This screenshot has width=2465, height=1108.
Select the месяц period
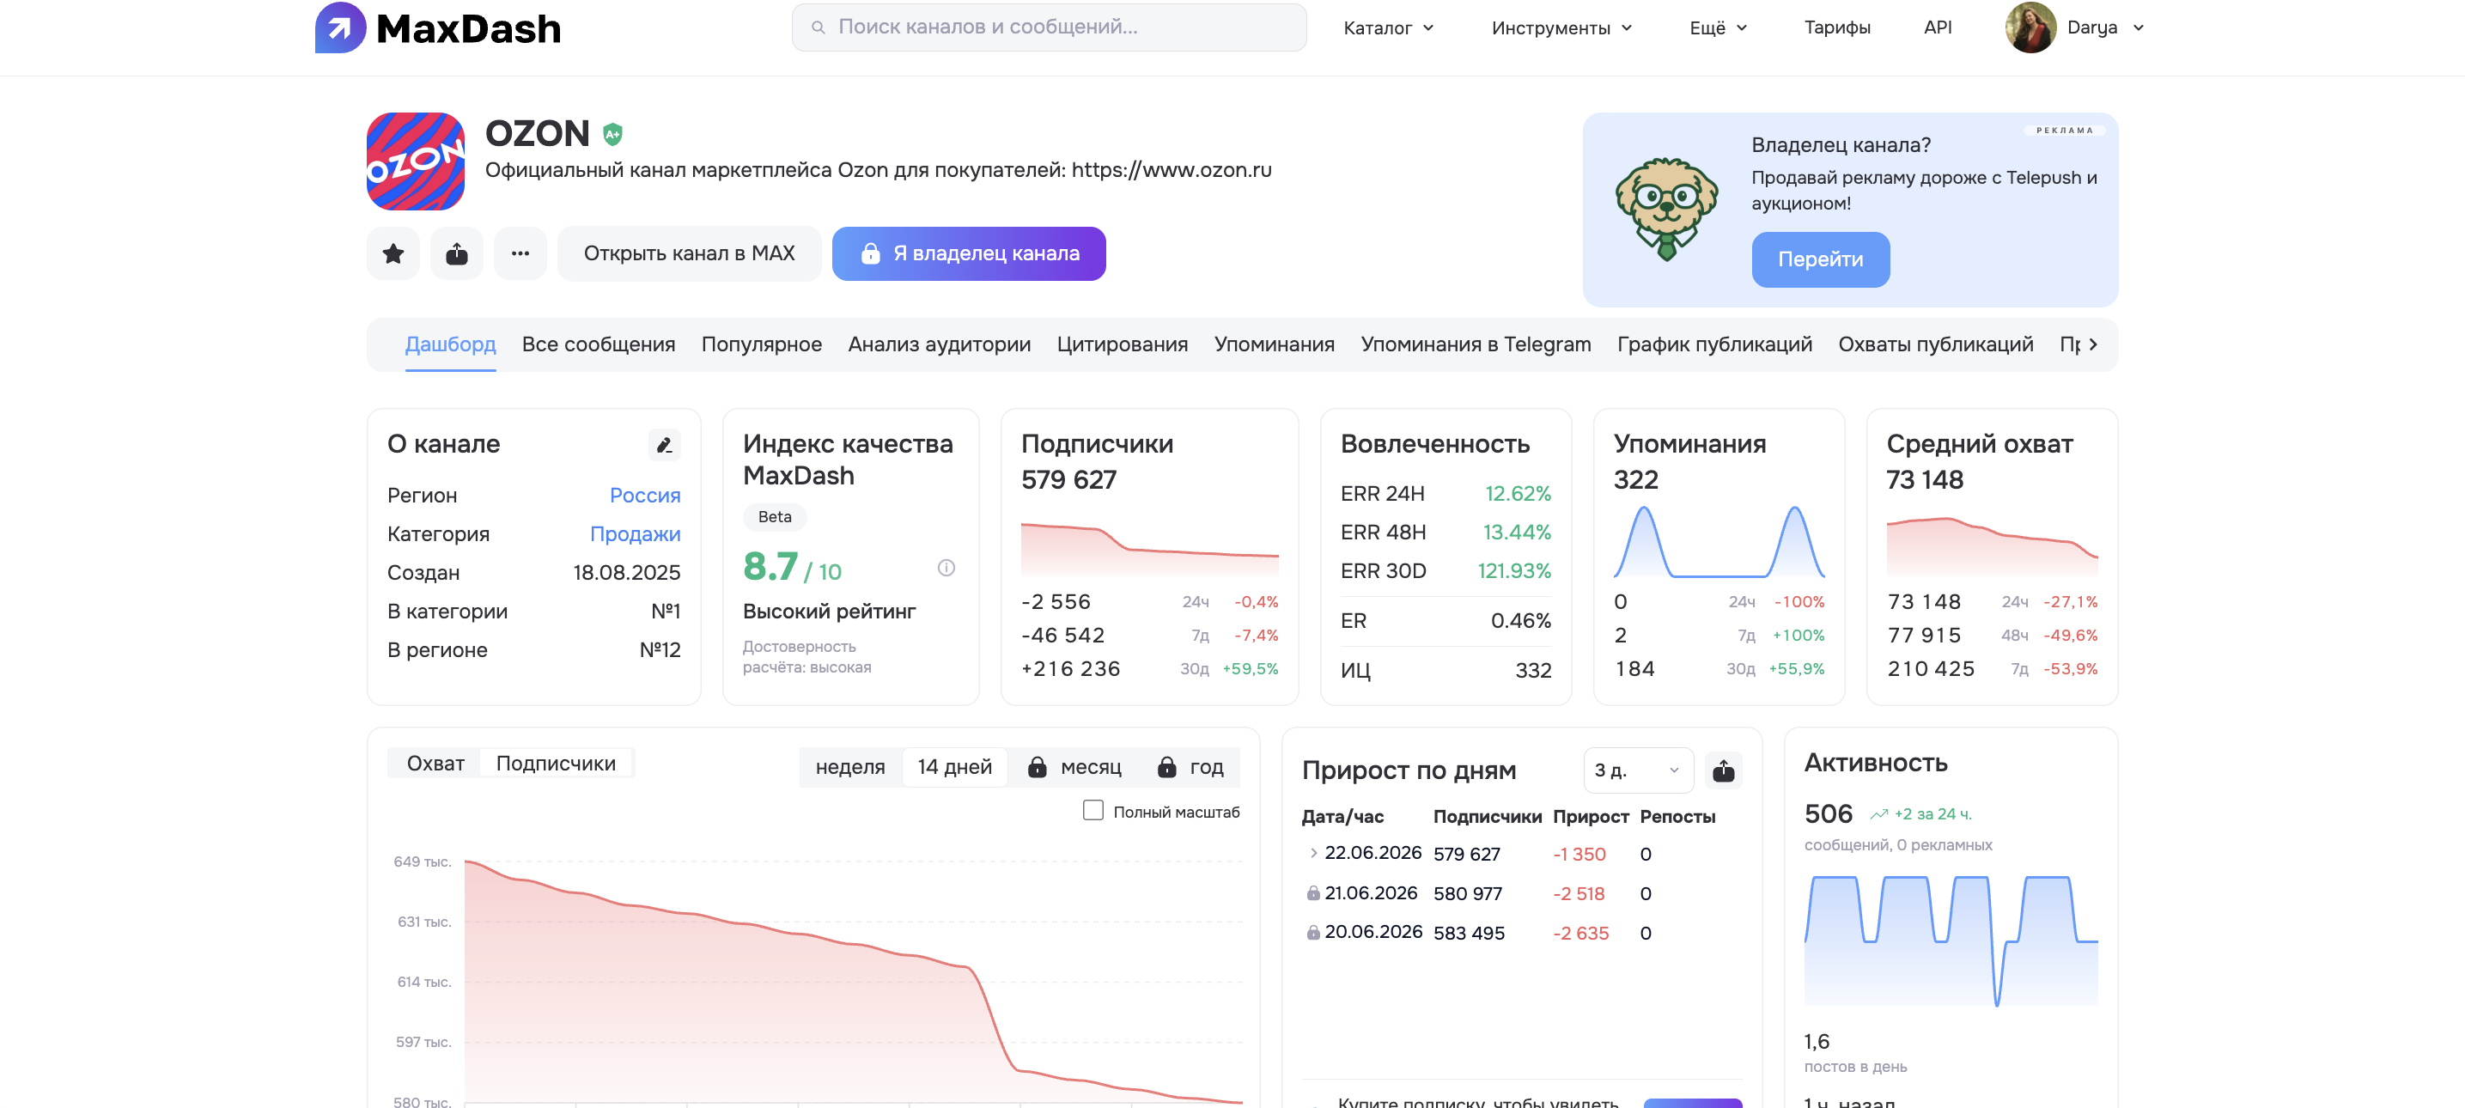(x=1074, y=767)
